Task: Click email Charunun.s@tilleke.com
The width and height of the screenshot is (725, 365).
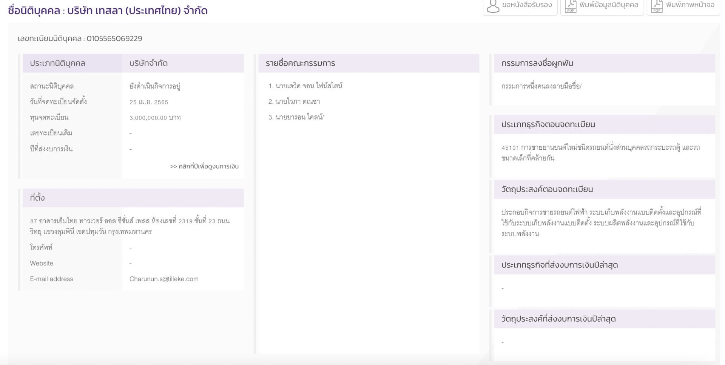Action: click(164, 279)
